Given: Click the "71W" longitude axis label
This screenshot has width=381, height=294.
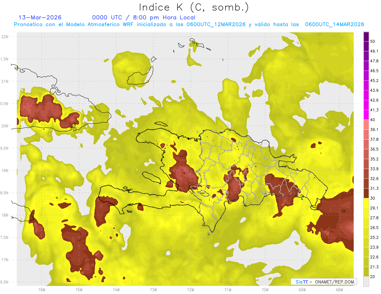Looking at the screenshot, I should point(228,290).
